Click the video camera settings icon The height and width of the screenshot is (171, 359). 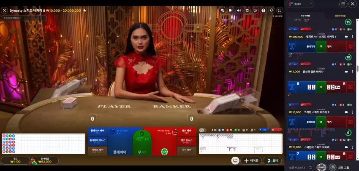pyautogui.click(x=231, y=11)
